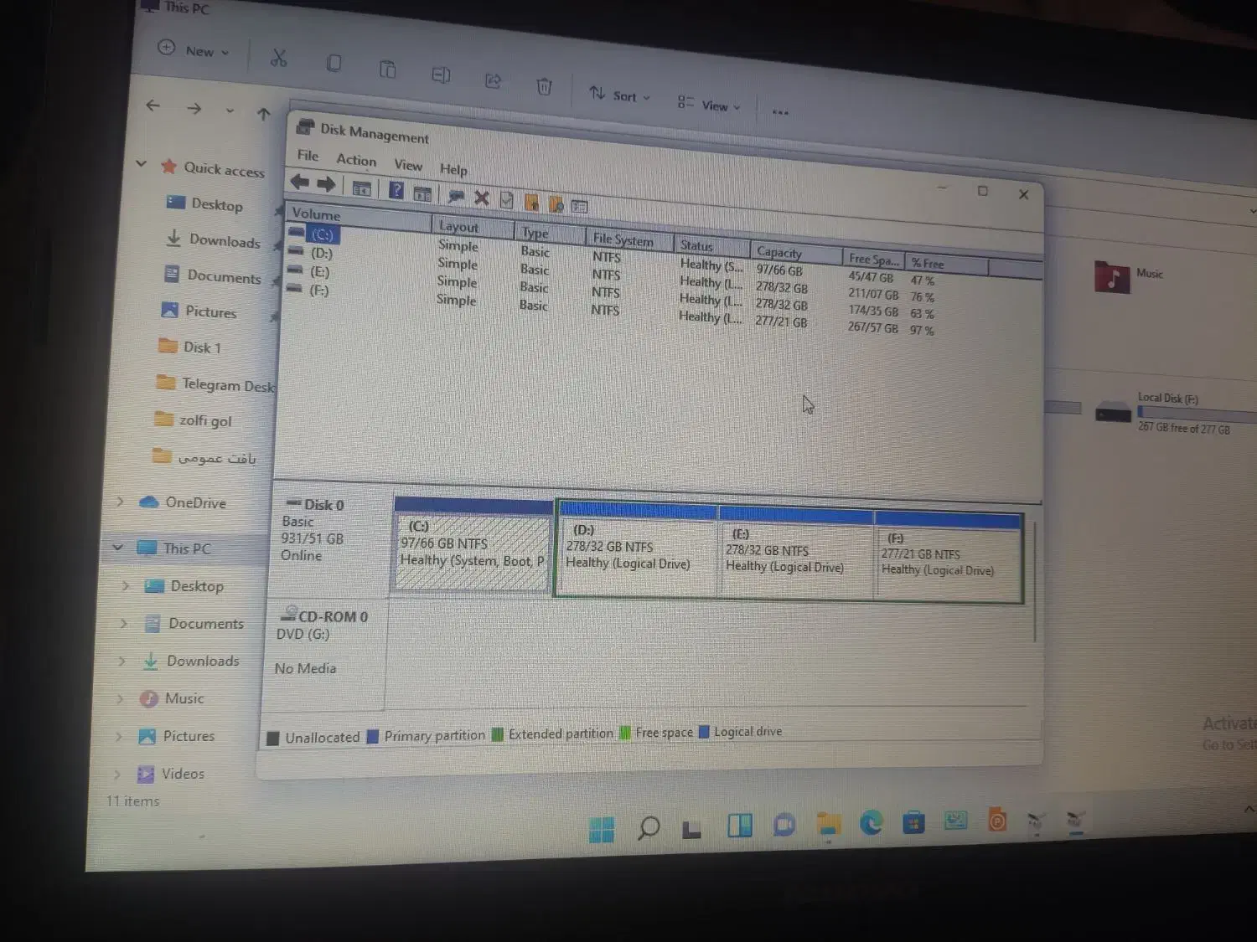Open the zolfi gol folder in sidebar
This screenshot has width=1257, height=942.
(x=194, y=420)
